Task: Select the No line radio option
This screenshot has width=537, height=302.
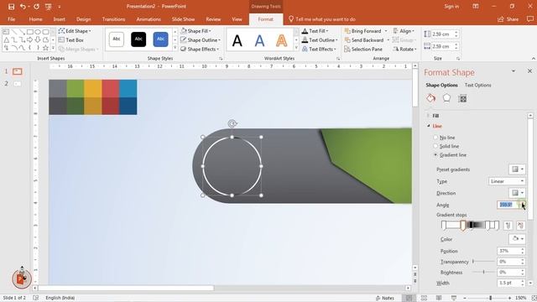Action: click(x=444, y=138)
